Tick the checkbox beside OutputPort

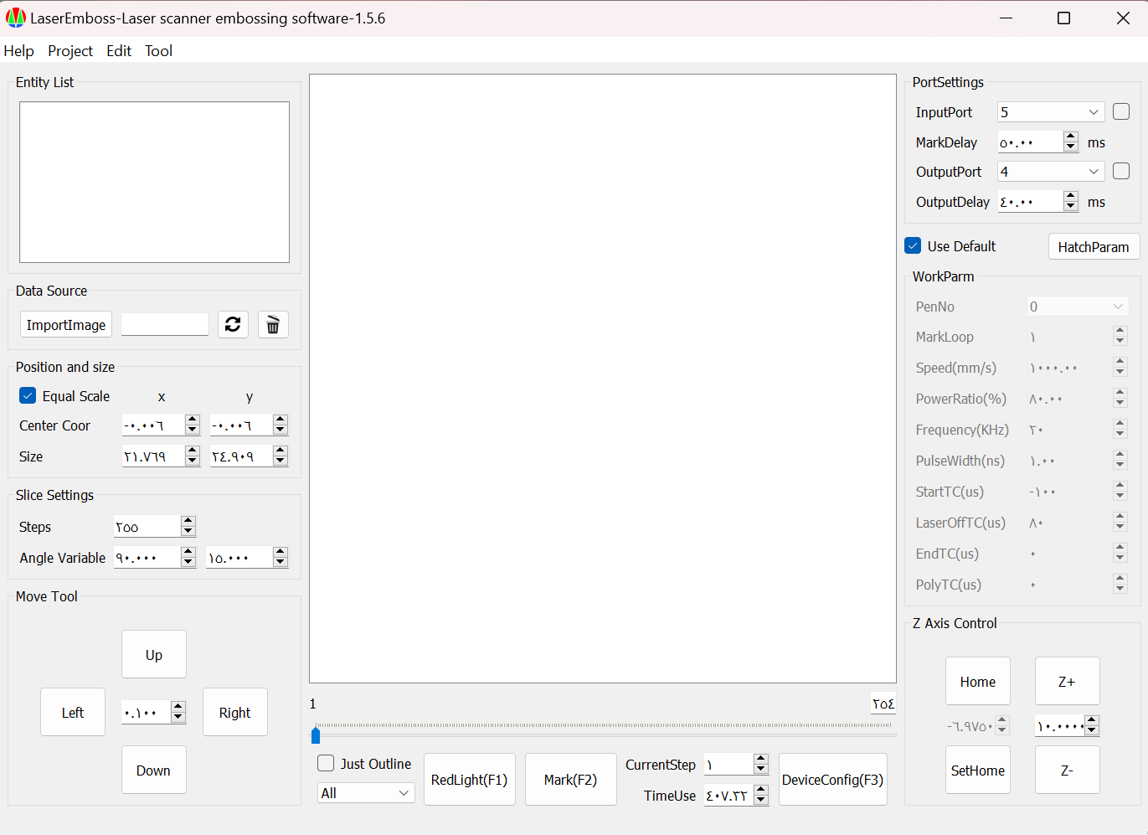click(1121, 171)
